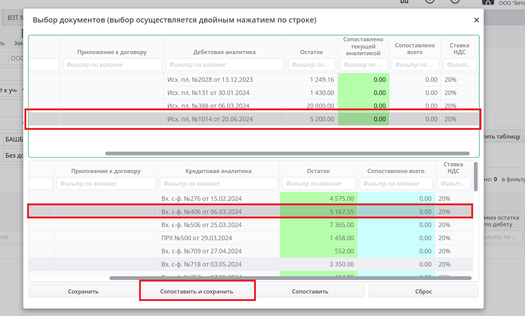Choose row Исх. пл. №1014 от 20.06.2024
Screen dimensions: 525x316
tap(210, 119)
